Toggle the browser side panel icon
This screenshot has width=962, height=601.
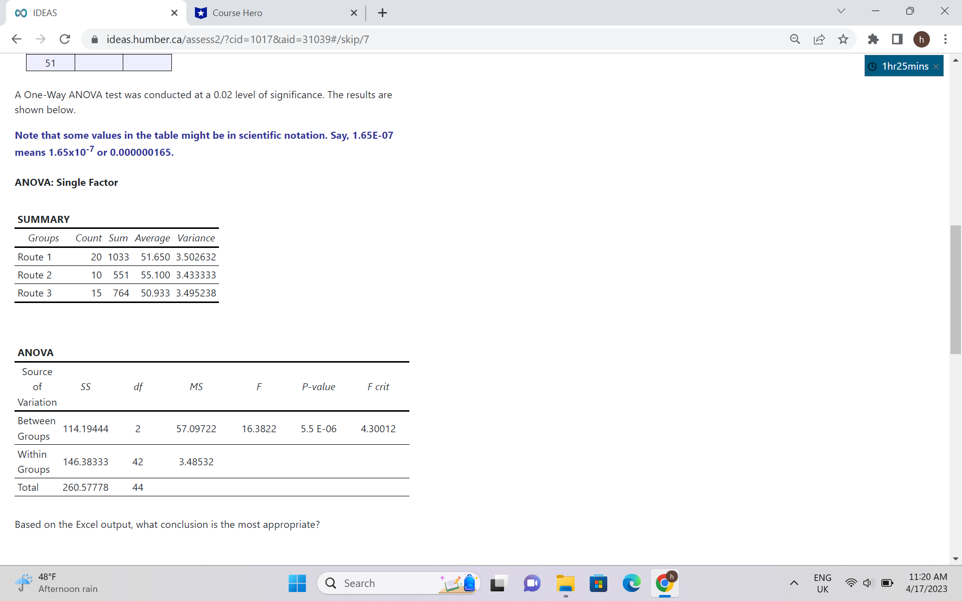pos(897,39)
